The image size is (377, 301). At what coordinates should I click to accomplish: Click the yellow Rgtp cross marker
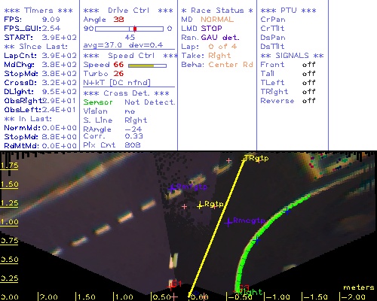tap(200, 205)
